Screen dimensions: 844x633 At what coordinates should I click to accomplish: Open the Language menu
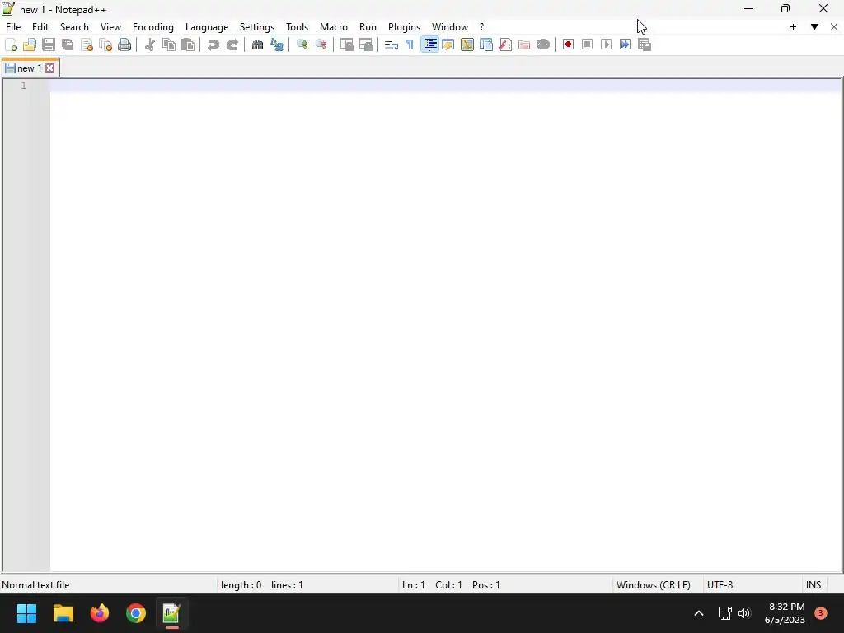pos(207,27)
